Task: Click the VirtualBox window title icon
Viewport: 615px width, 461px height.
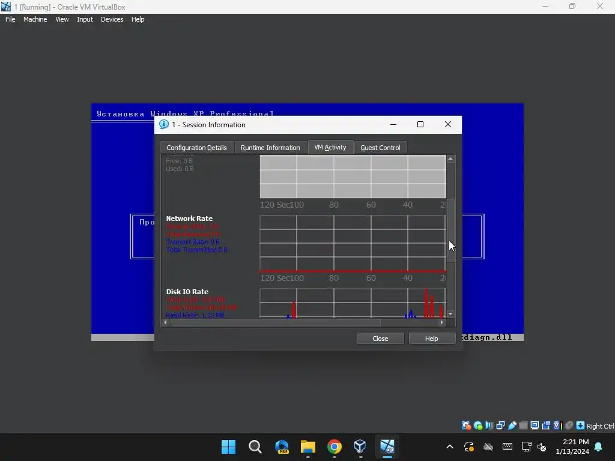Action: pos(6,7)
